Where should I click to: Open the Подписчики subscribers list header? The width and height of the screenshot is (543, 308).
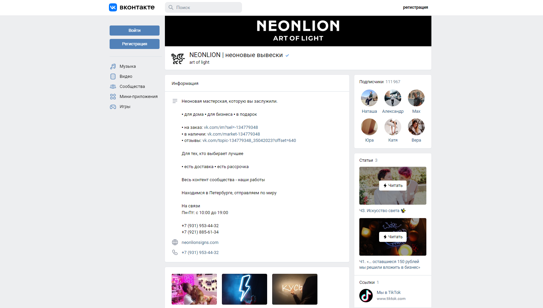[371, 82]
